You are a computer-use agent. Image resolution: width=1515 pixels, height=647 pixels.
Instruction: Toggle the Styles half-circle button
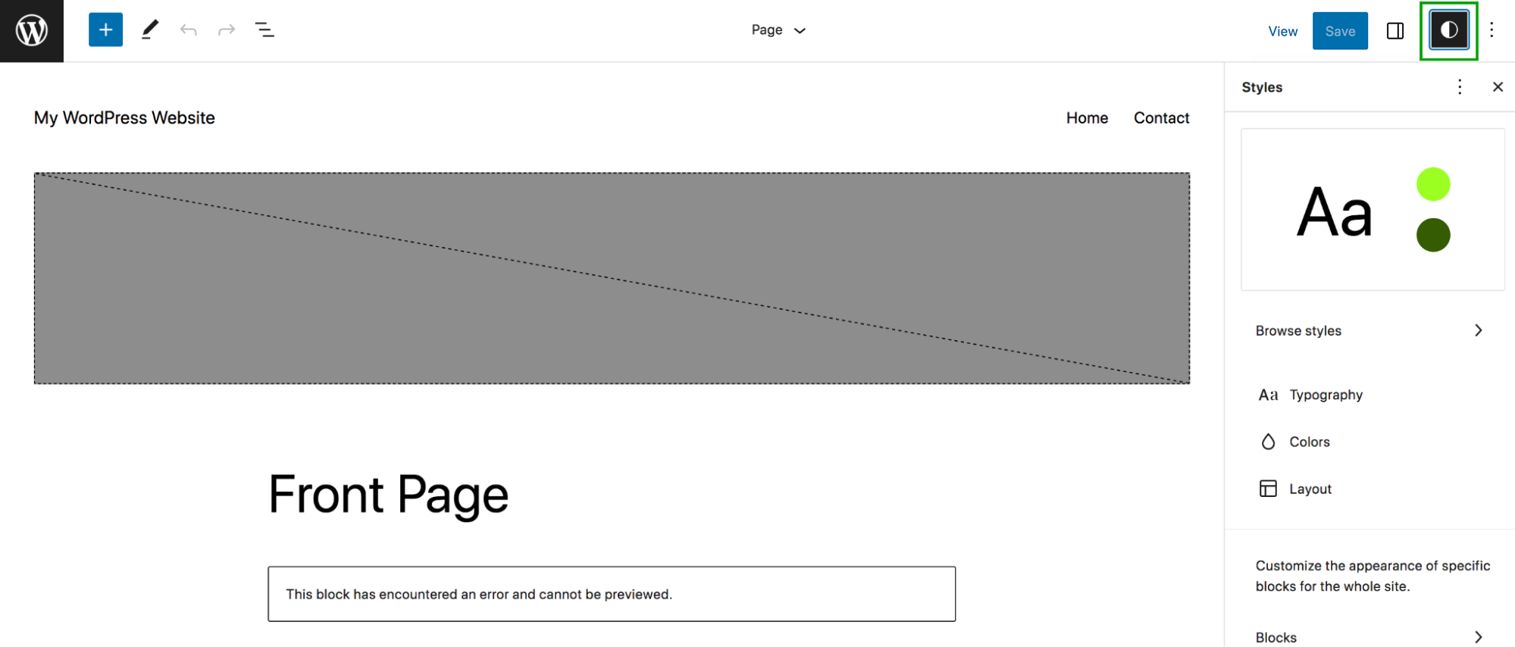[x=1448, y=30]
